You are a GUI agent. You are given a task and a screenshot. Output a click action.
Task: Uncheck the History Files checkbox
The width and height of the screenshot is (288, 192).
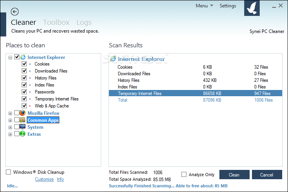[24, 78]
